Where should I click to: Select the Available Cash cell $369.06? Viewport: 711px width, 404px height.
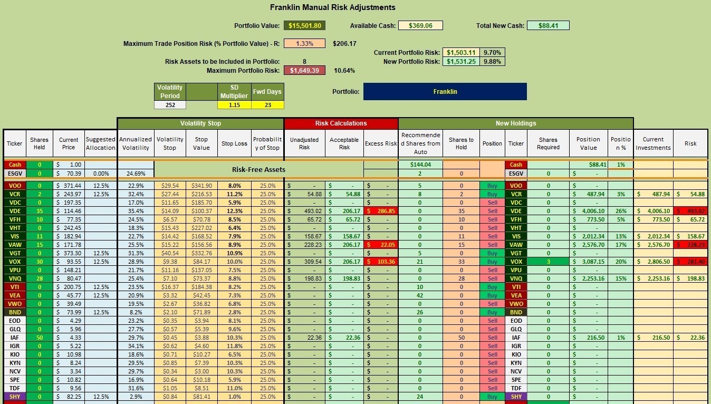click(x=420, y=26)
